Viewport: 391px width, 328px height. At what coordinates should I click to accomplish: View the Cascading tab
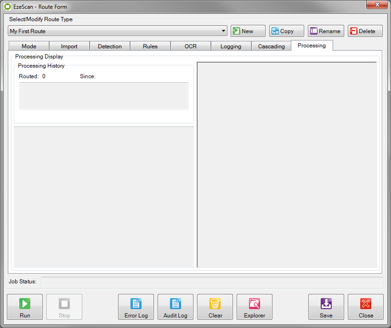tap(271, 46)
